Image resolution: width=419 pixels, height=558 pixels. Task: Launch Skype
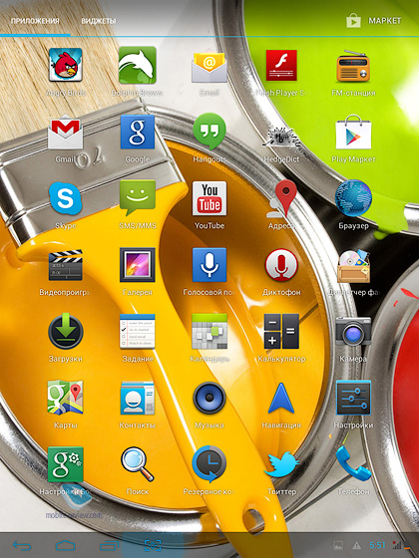tap(66, 198)
